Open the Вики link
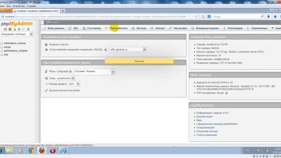 pyautogui.click(x=199, y=120)
